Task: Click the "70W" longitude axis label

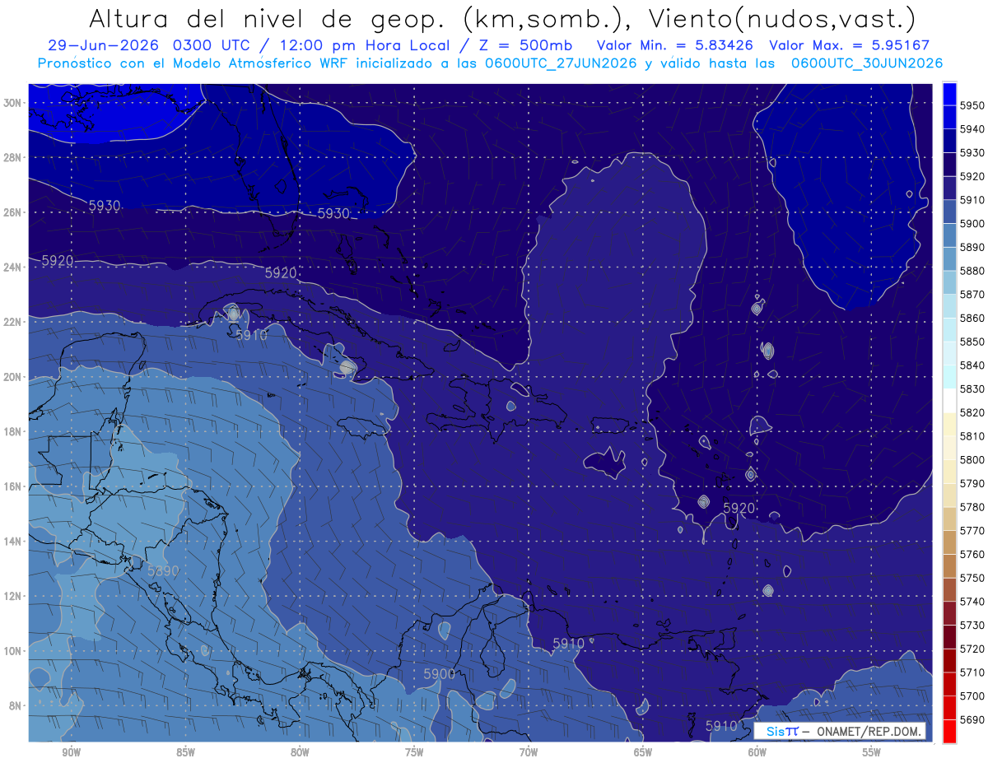Action: coord(529,751)
